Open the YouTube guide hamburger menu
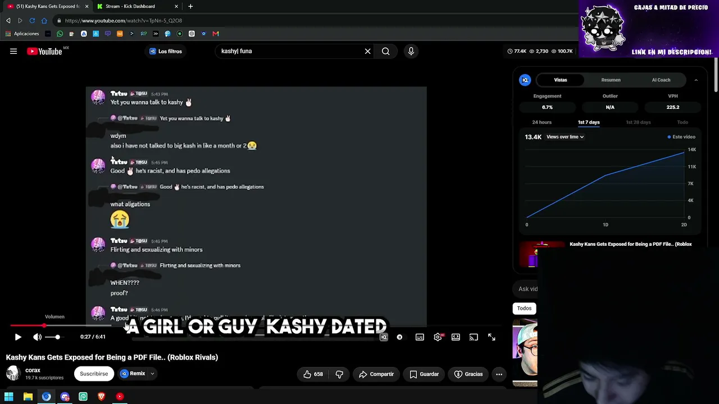 click(13, 51)
